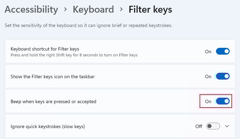The width and height of the screenshot is (240, 139).
Task: Click the Beep when keys are pressed label
Action: click(x=53, y=101)
